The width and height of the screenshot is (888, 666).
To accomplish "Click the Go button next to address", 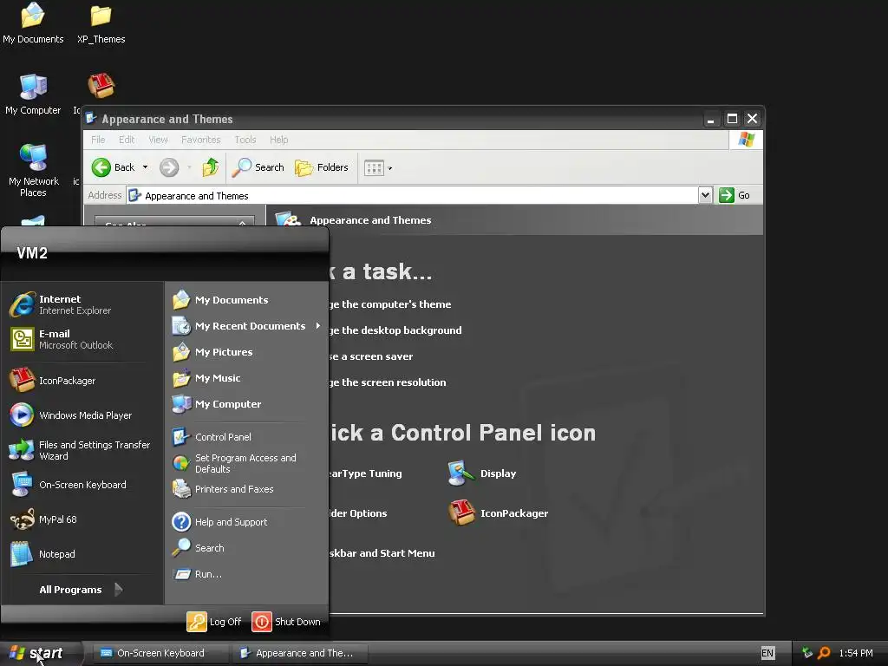I will coord(735,195).
